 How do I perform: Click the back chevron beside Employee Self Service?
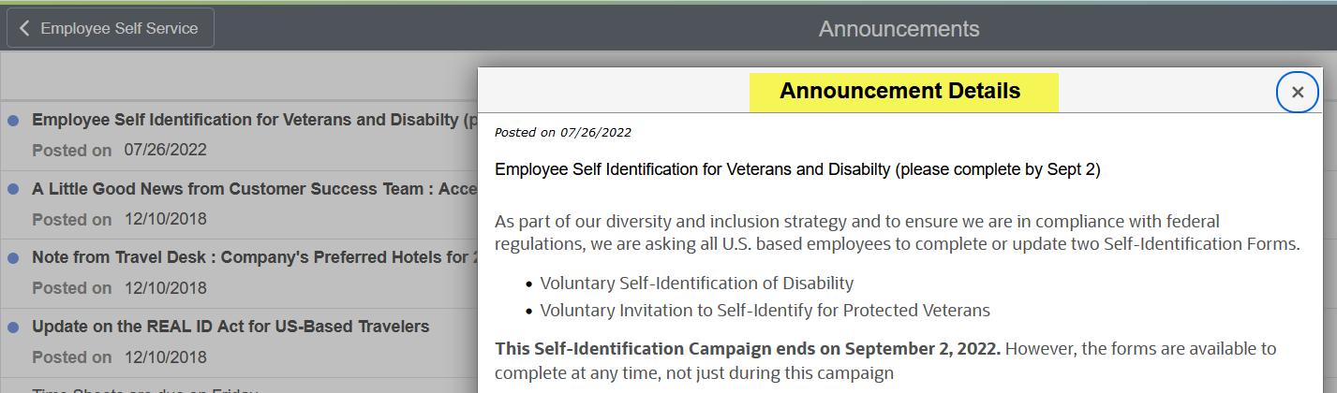point(25,28)
